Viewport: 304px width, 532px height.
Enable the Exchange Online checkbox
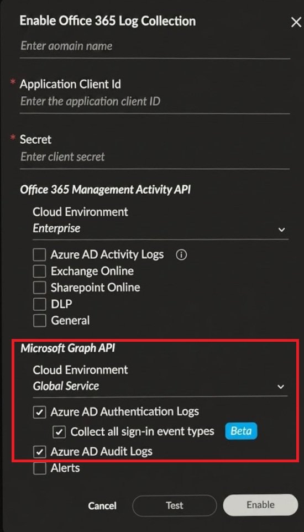point(39,271)
